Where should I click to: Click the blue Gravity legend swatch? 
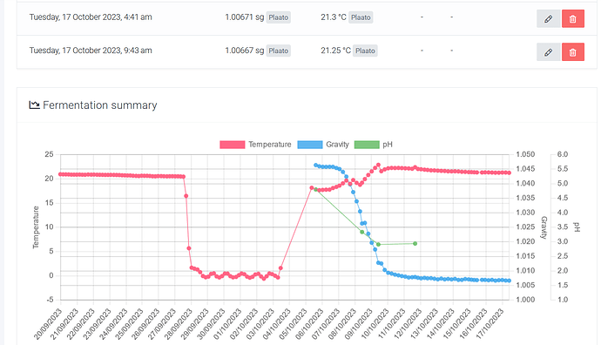pos(310,145)
